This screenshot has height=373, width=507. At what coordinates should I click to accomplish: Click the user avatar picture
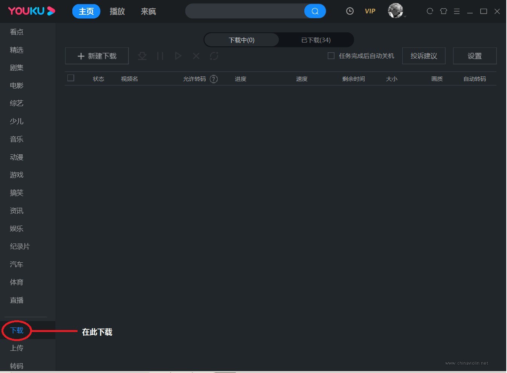(x=396, y=11)
